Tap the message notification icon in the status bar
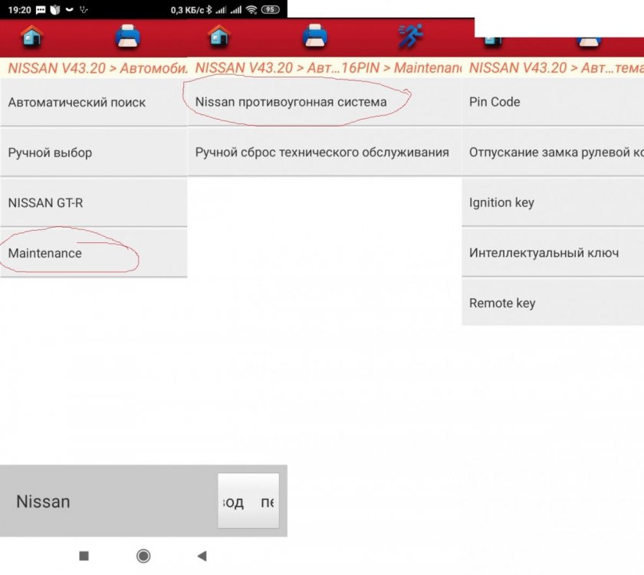This screenshot has height=575, width=644. [41, 10]
